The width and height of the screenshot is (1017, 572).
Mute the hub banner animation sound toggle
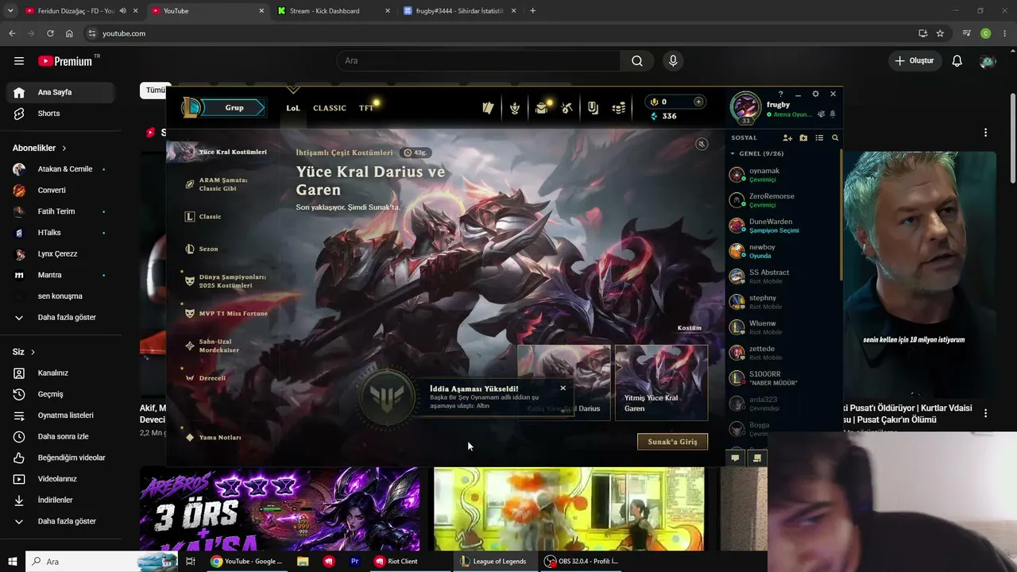pyautogui.click(x=702, y=144)
